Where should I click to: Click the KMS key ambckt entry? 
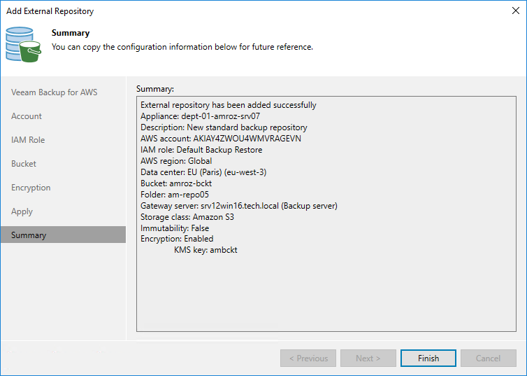205,250
